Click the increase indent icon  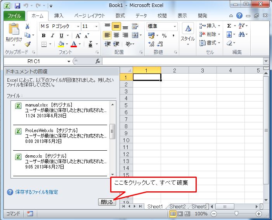coord(116,44)
